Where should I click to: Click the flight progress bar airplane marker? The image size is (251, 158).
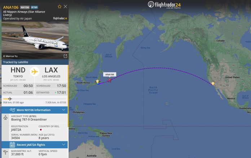[10, 99]
